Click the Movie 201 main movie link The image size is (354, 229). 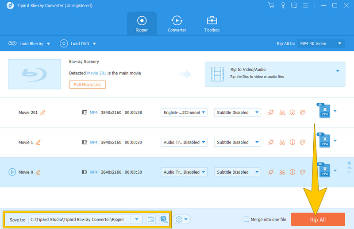coord(96,73)
